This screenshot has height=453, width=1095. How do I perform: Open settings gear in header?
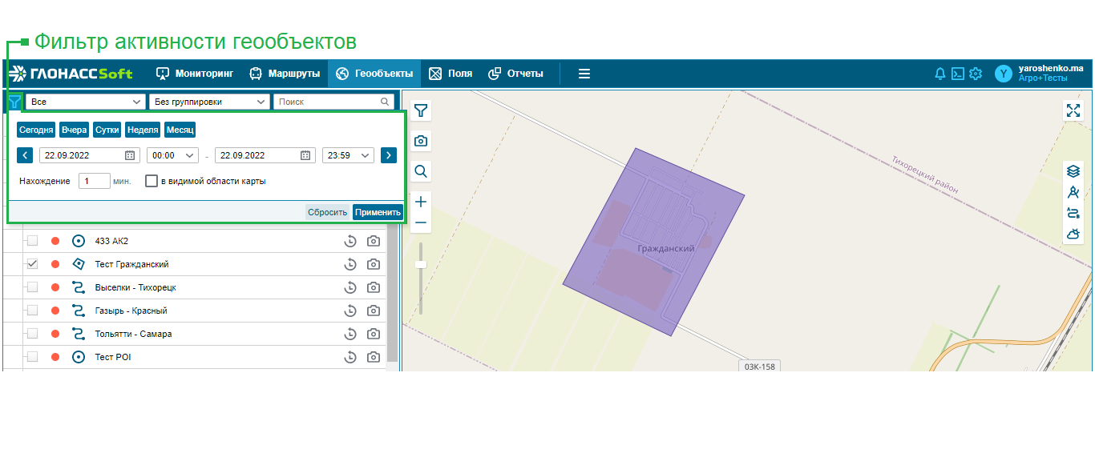click(976, 74)
